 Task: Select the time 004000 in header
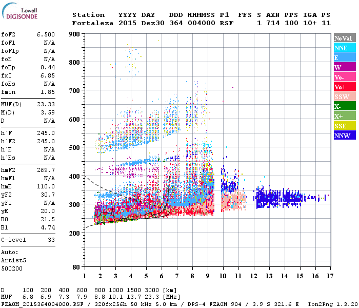pyautogui.click(x=202, y=23)
